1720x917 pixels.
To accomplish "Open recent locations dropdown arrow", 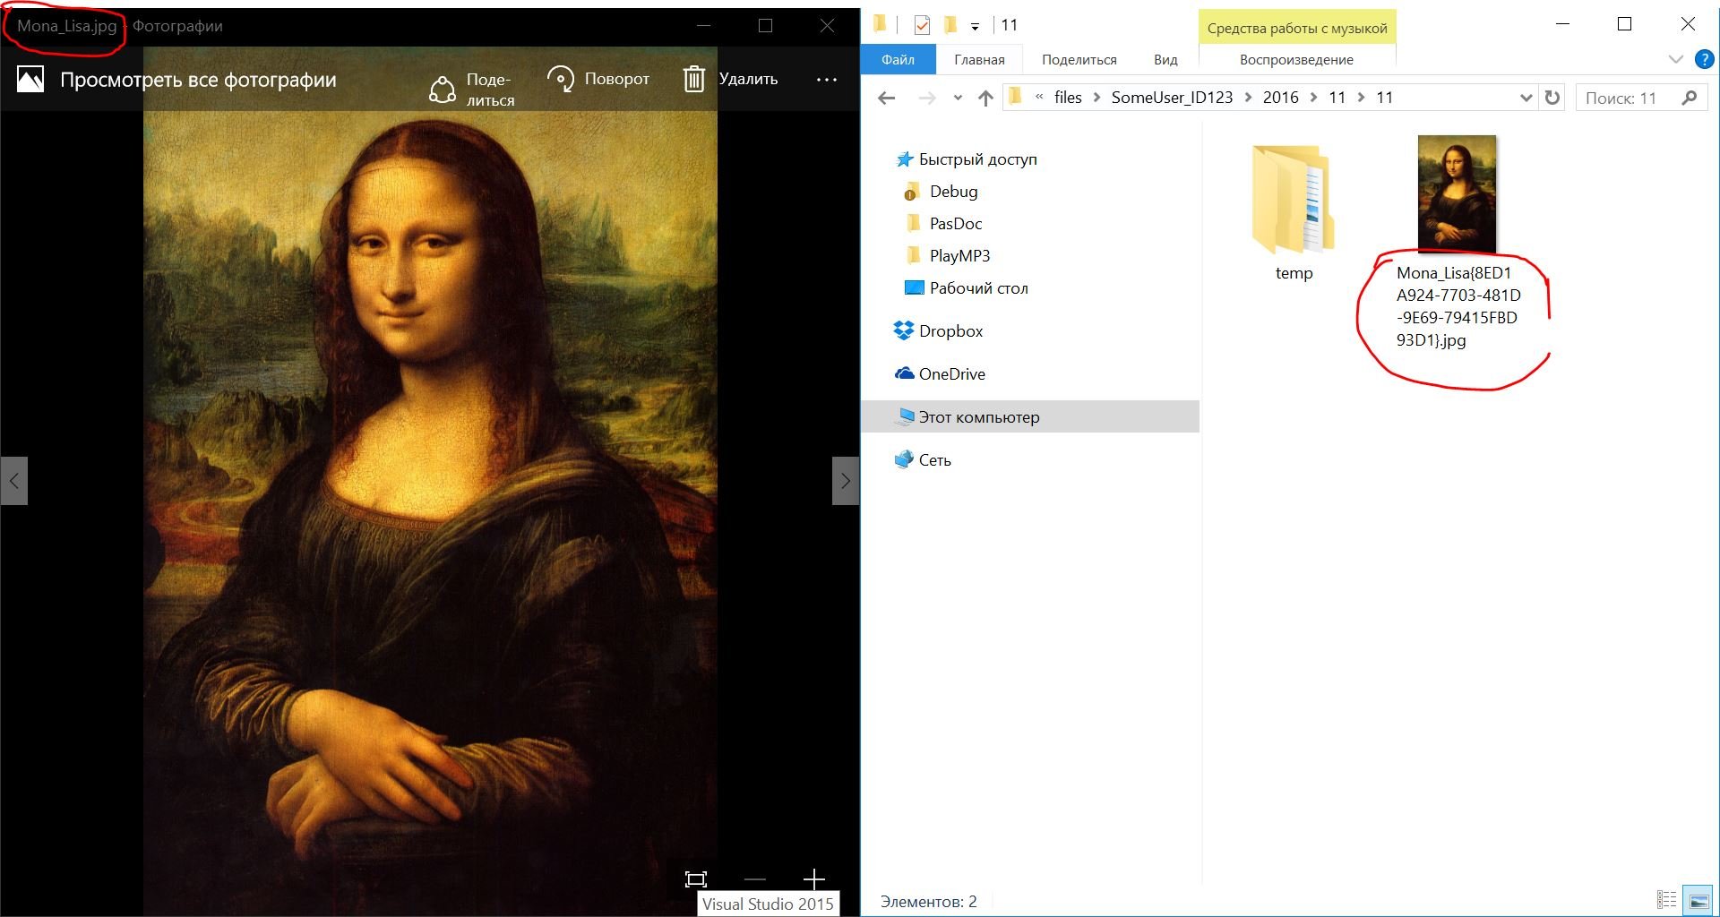I will tap(958, 98).
